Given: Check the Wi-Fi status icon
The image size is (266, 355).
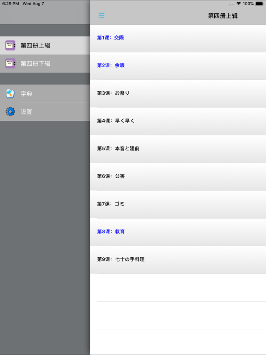Looking at the screenshot, I should click(x=238, y=4).
